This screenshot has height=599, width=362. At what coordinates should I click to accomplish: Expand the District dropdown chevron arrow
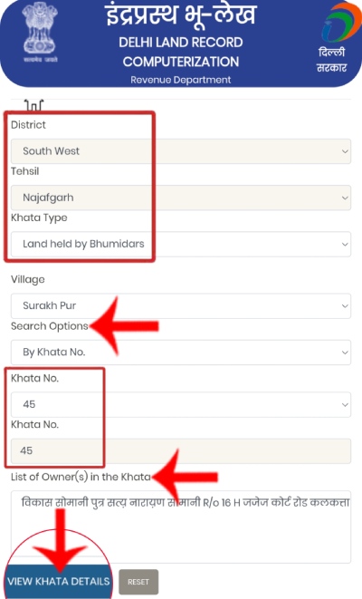pos(345,151)
